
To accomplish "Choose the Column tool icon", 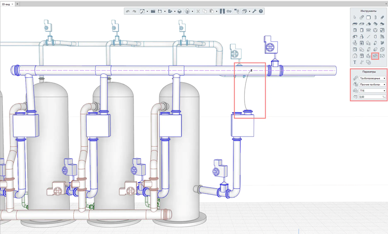I will point(375,18).
